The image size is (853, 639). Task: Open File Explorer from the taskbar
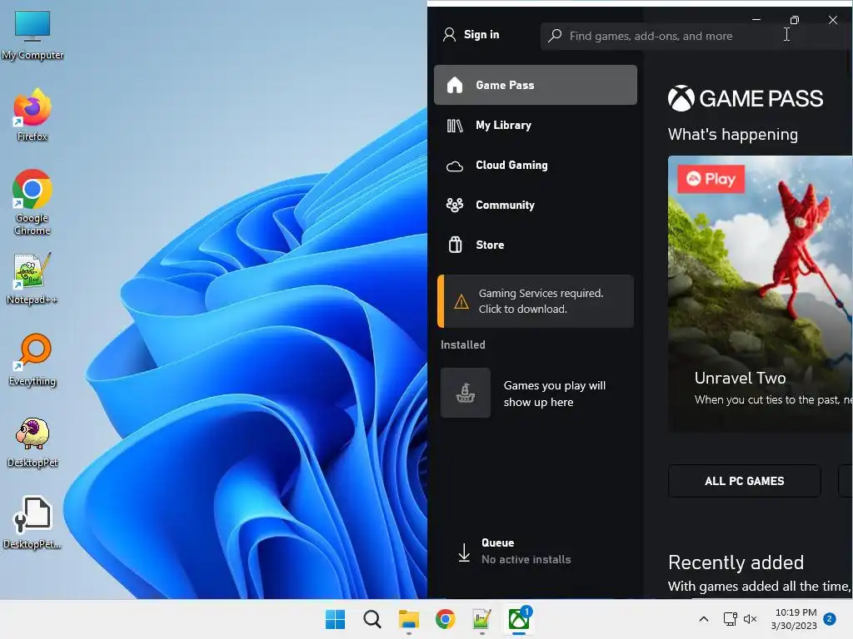tap(408, 619)
